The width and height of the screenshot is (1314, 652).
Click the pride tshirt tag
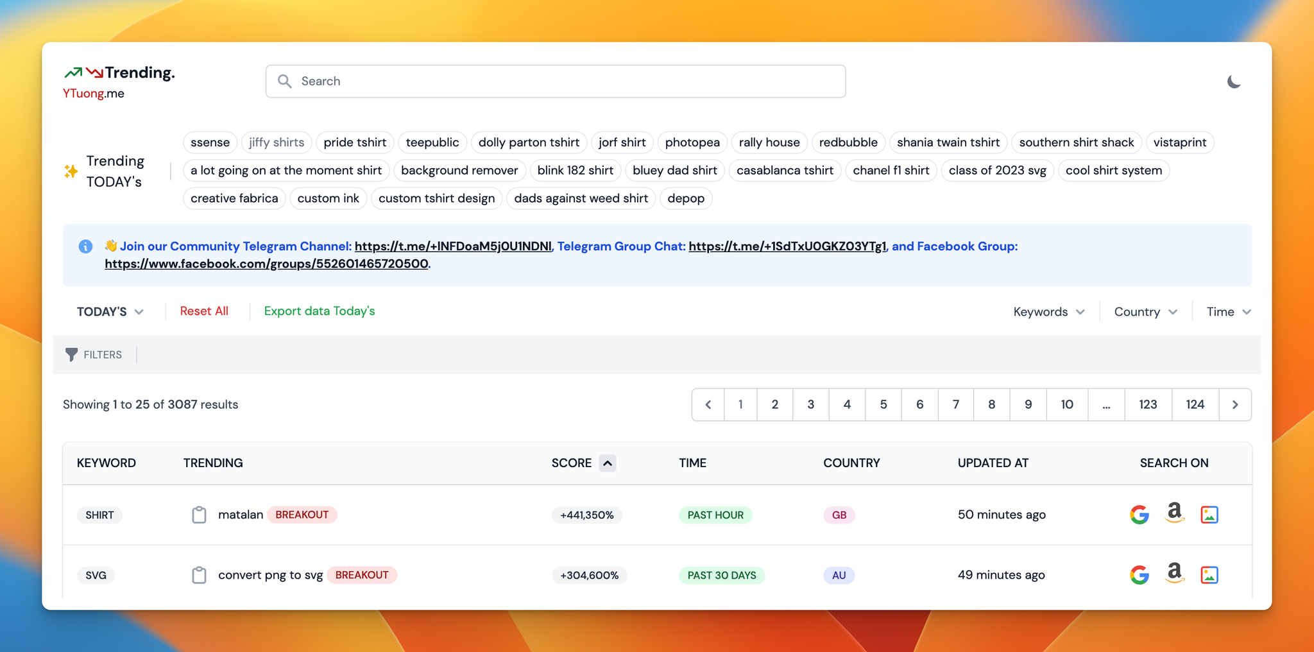coord(355,142)
